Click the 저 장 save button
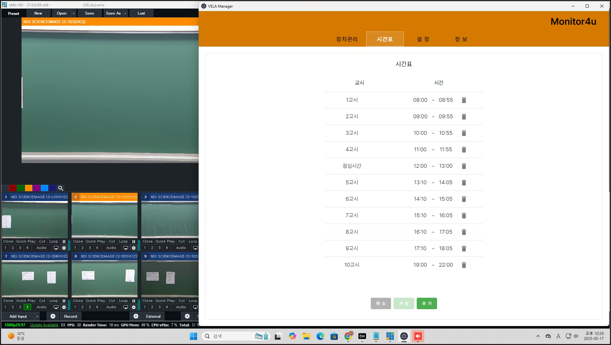The image size is (611, 345). click(x=404, y=303)
